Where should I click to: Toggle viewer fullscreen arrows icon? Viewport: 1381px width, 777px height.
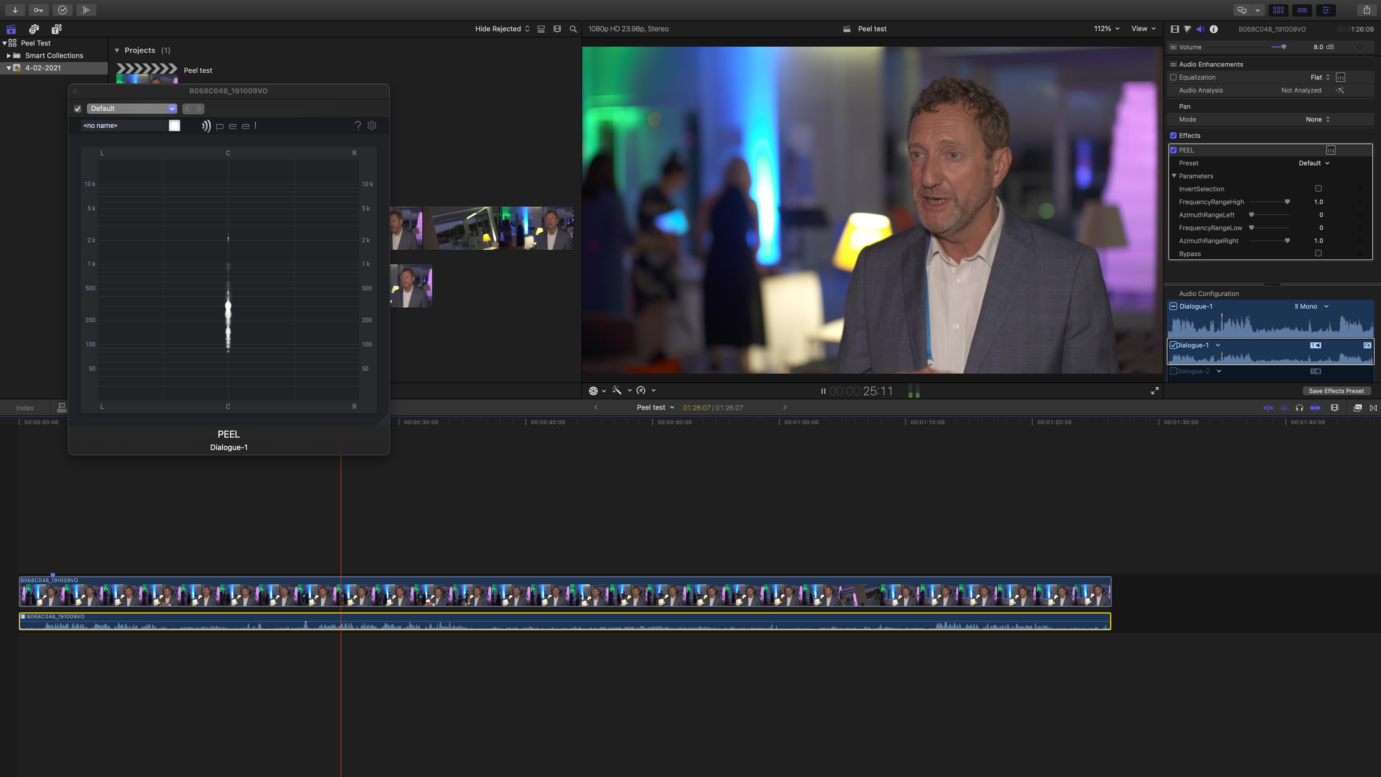coord(1155,391)
